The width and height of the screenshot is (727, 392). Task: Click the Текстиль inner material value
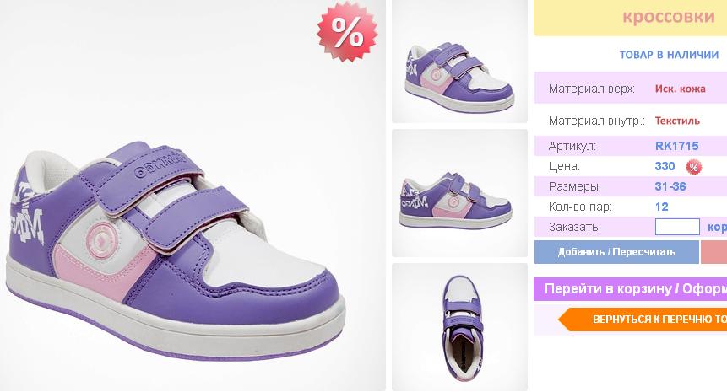click(677, 121)
